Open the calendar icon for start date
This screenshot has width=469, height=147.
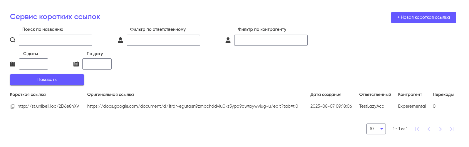[13, 64]
